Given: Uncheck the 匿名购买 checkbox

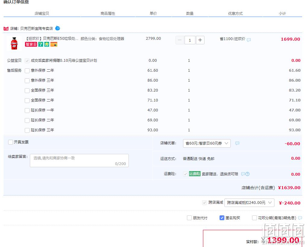Looking at the screenshot, I should 222,218.
